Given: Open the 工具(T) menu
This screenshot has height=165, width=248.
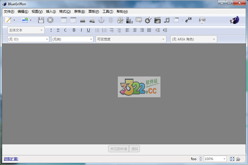Looking at the screenshot, I should [x=108, y=11].
